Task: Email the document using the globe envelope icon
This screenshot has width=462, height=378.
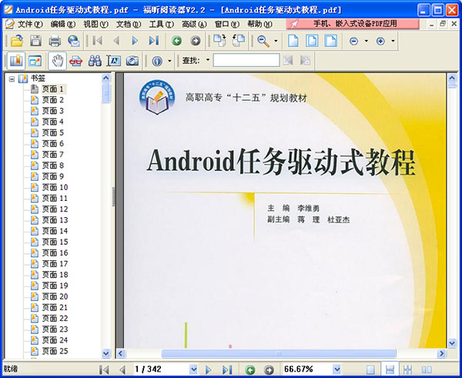Action: pyautogui.click(x=73, y=41)
